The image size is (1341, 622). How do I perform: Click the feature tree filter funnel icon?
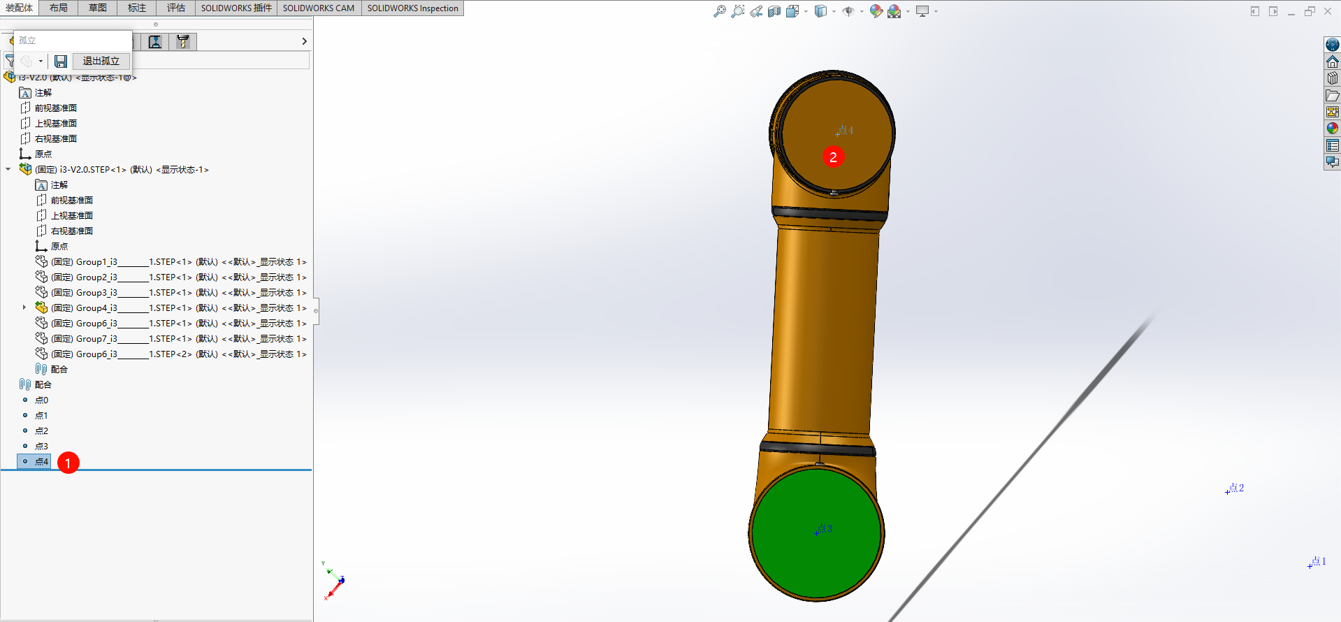[x=10, y=62]
